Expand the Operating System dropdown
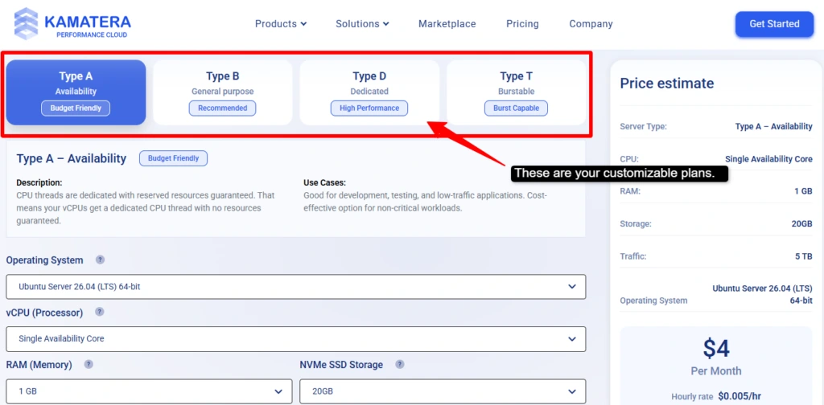824x405 pixels. pos(296,286)
